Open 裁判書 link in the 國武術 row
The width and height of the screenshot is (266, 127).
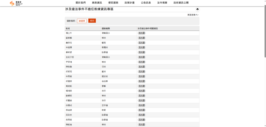click(x=142, y=76)
